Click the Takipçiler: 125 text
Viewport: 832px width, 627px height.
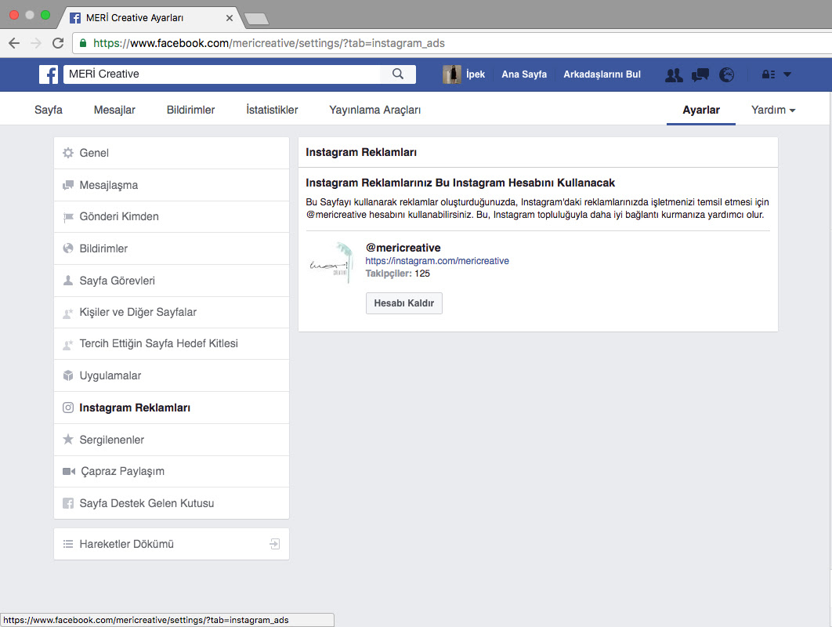click(x=397, y=274)
